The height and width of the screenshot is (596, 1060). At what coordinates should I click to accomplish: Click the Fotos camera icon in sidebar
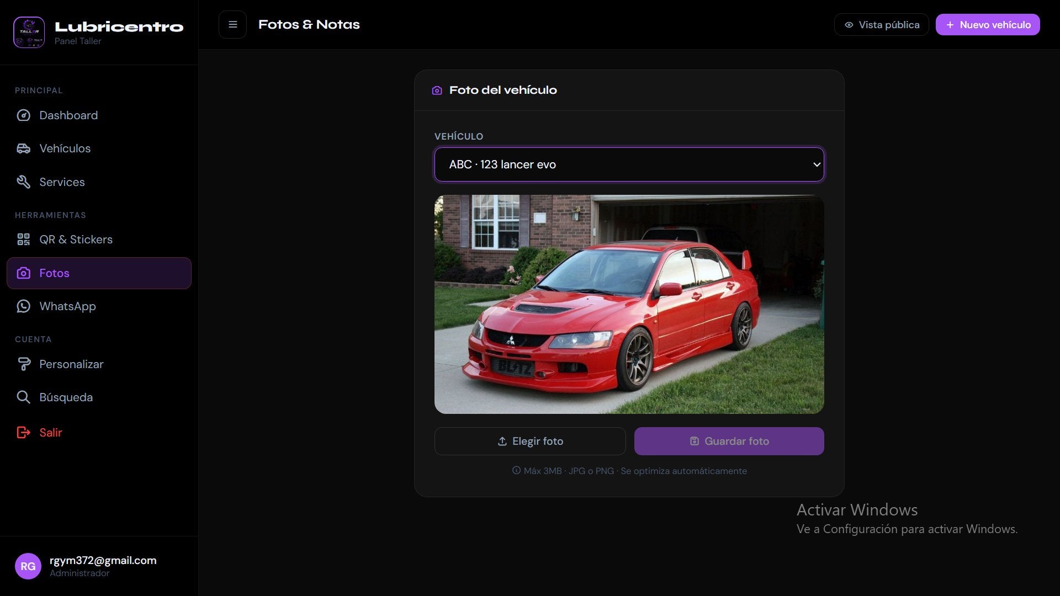(23, 273)
